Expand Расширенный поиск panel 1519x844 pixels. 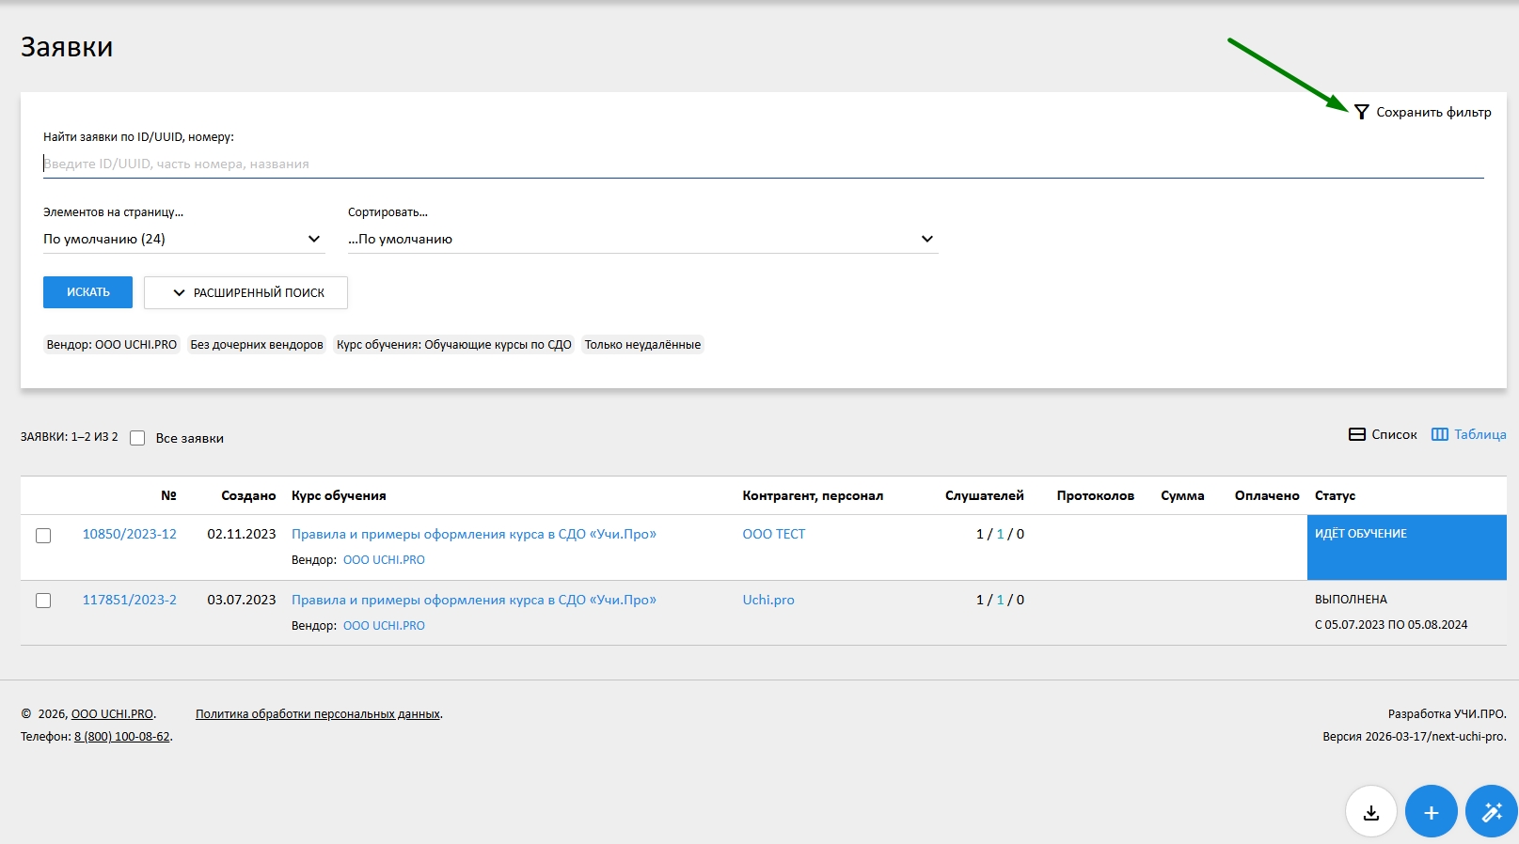pos(245,292)
